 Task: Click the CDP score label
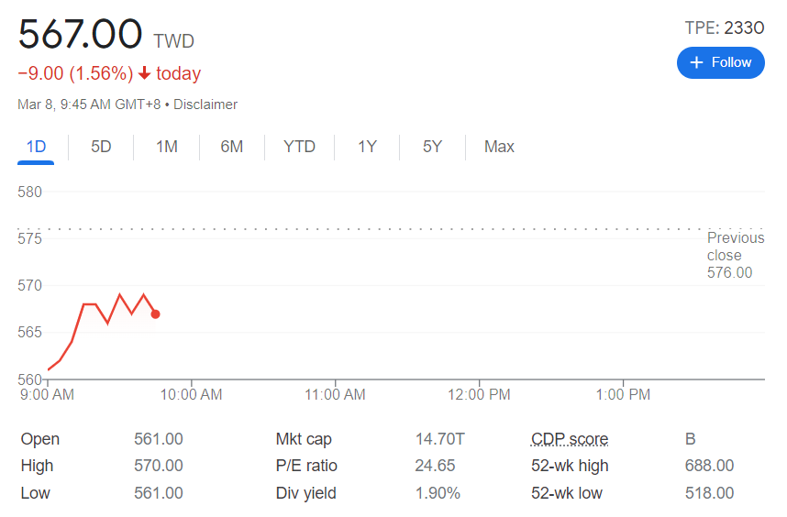570,439
